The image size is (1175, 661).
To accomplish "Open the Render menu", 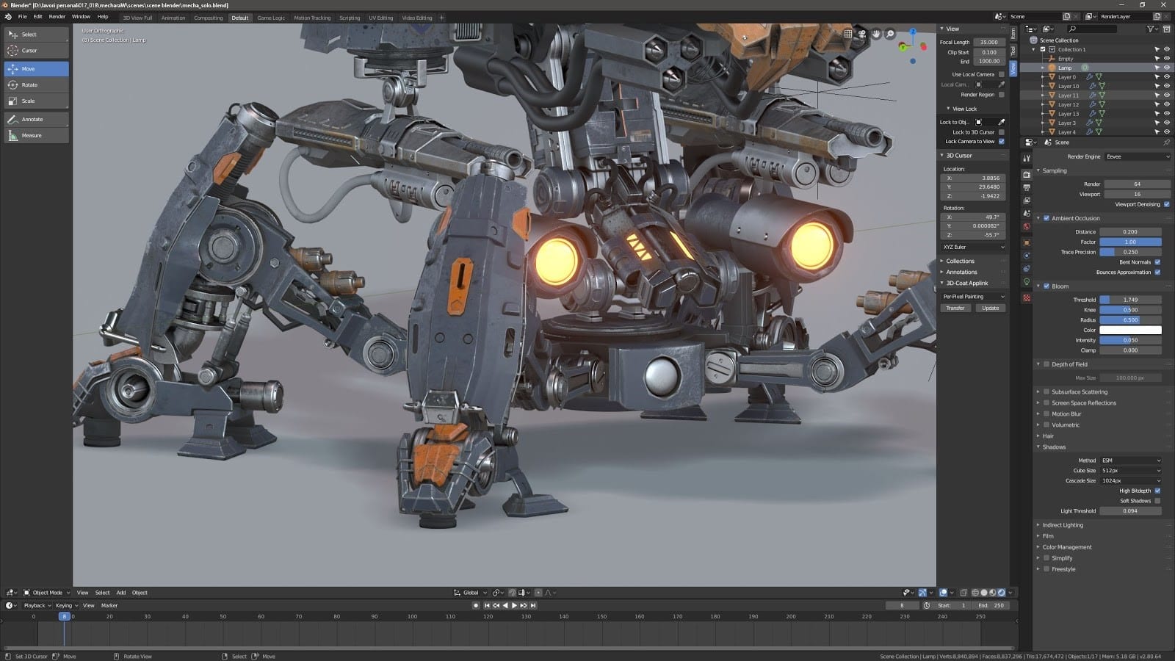I will tap(57, 16).
